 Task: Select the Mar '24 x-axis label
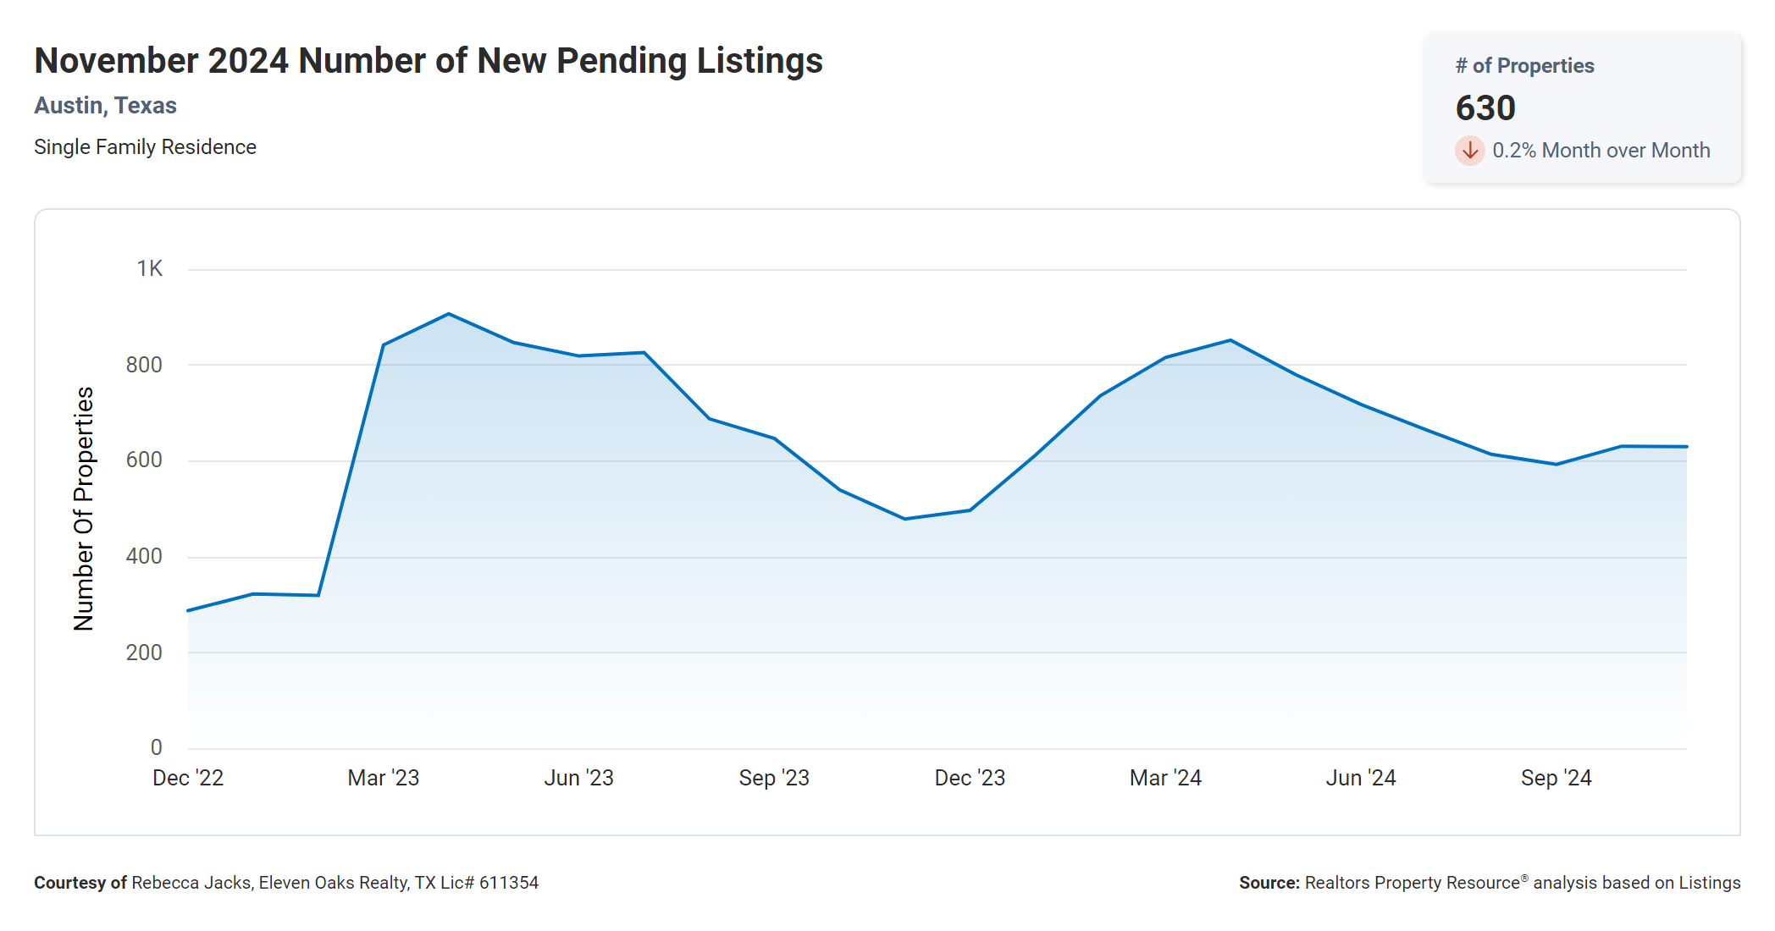click(x=1165, y=778)
